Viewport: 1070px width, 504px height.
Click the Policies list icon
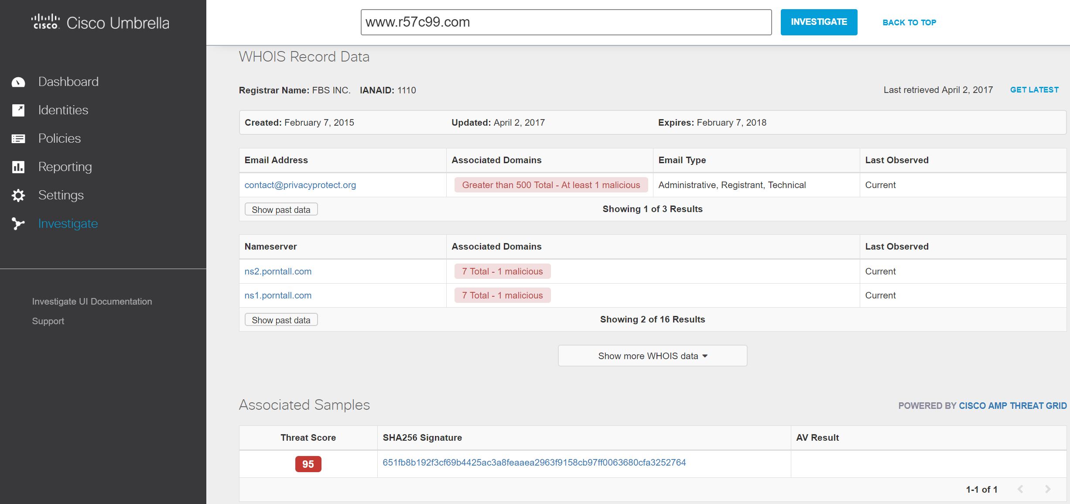[x=18, y=139]
